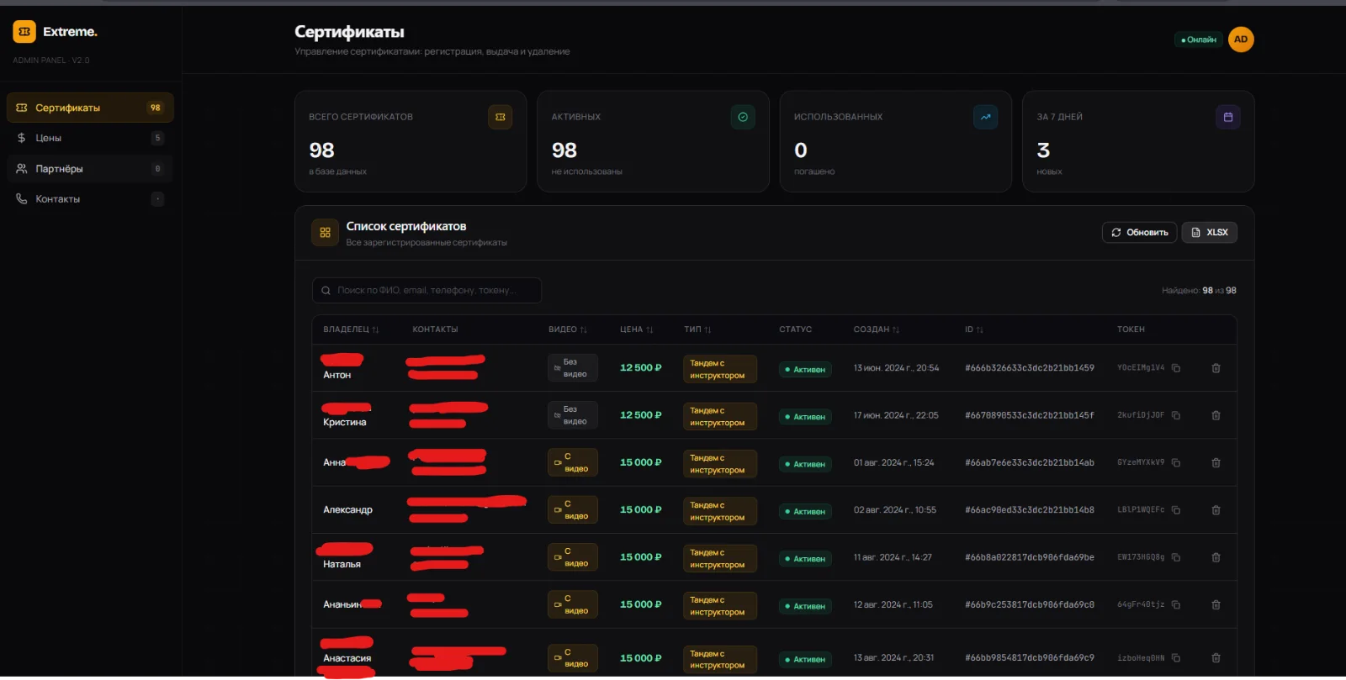Screen dimensions: 1346x680
Task: Sort the table by the Владелец column
Action: point(351,329)
